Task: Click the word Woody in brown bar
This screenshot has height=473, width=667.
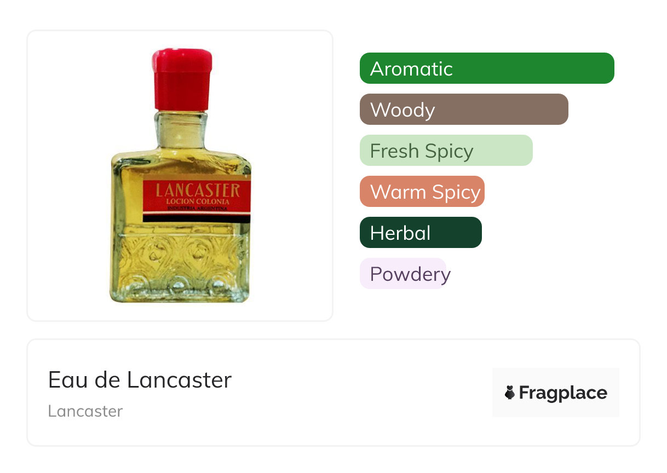Action: 403,109
